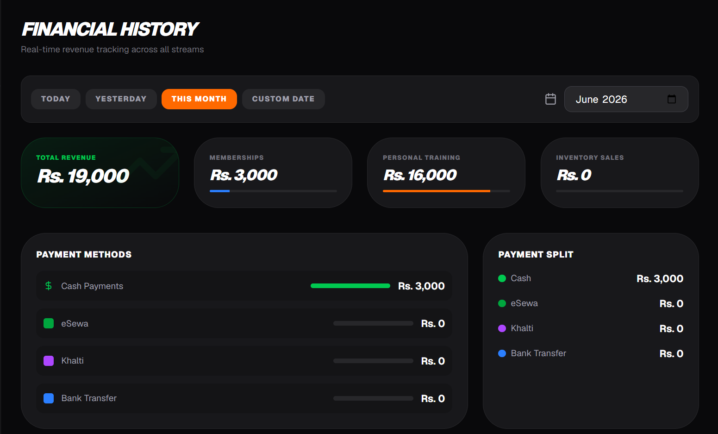Click the eSewa progress bar in Payment Methods
The width and height of the screenshot is (718, 434).
pyautogui.click(x=373, y=323)
